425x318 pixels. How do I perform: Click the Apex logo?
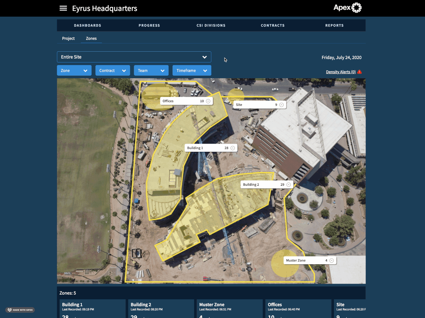tap(347, 7)
